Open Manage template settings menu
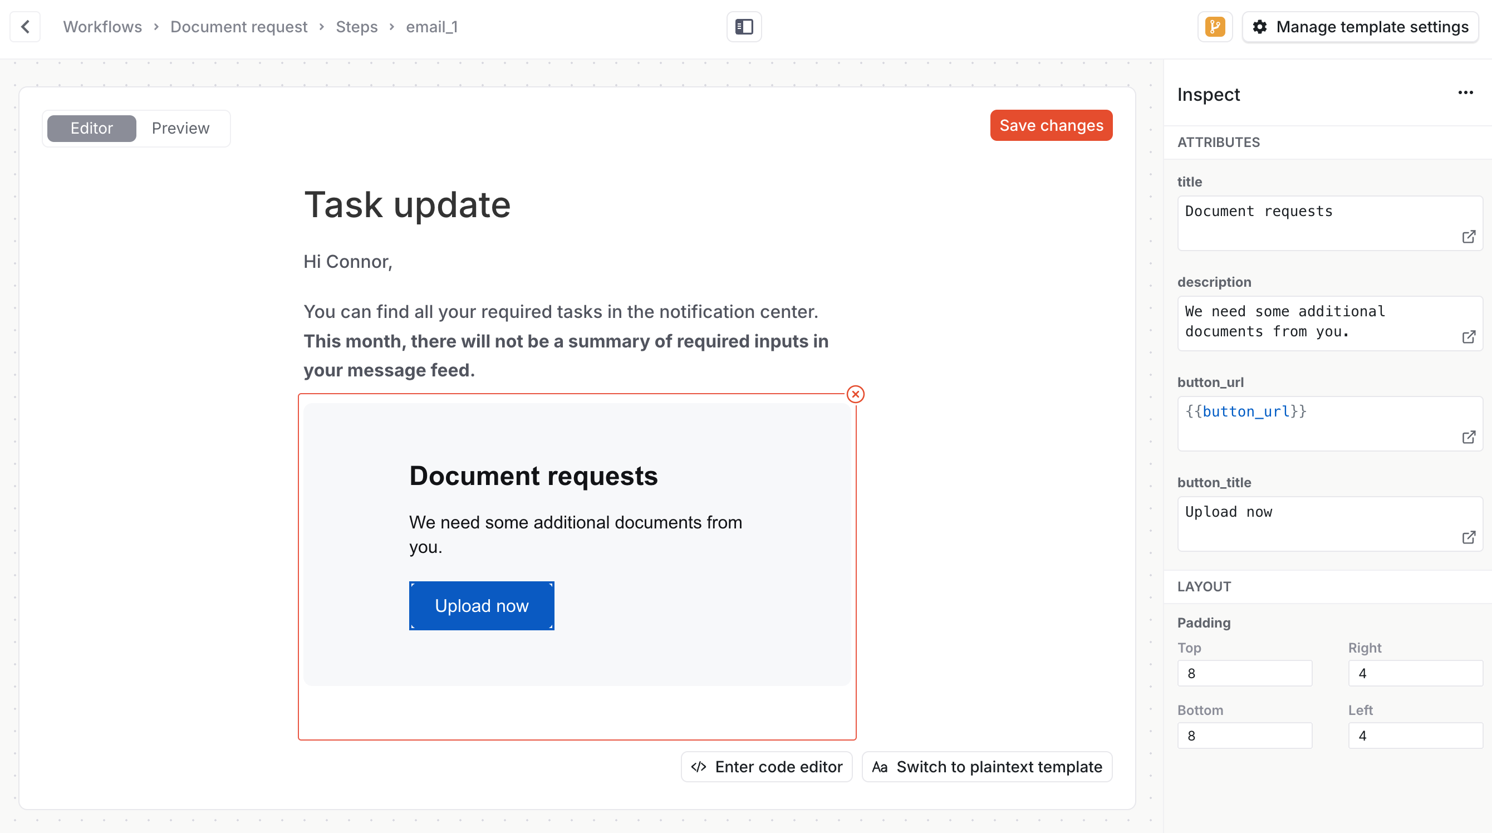The width and height of the screenshot is (1492, 833). (x=1360, y=27)
